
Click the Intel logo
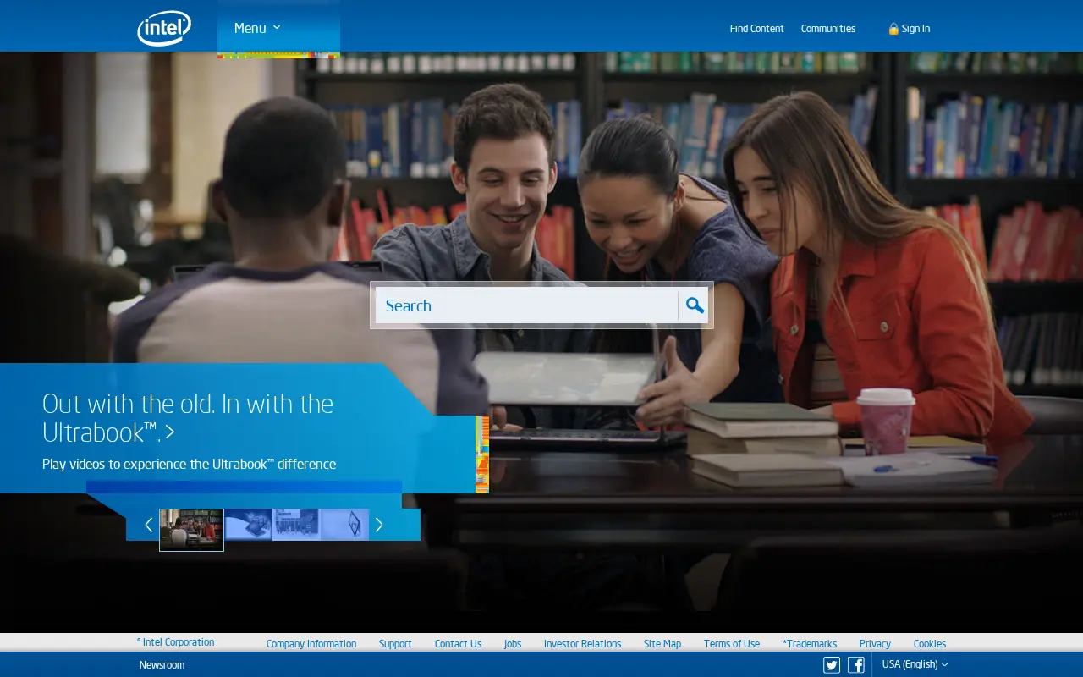tap(164, 28)
